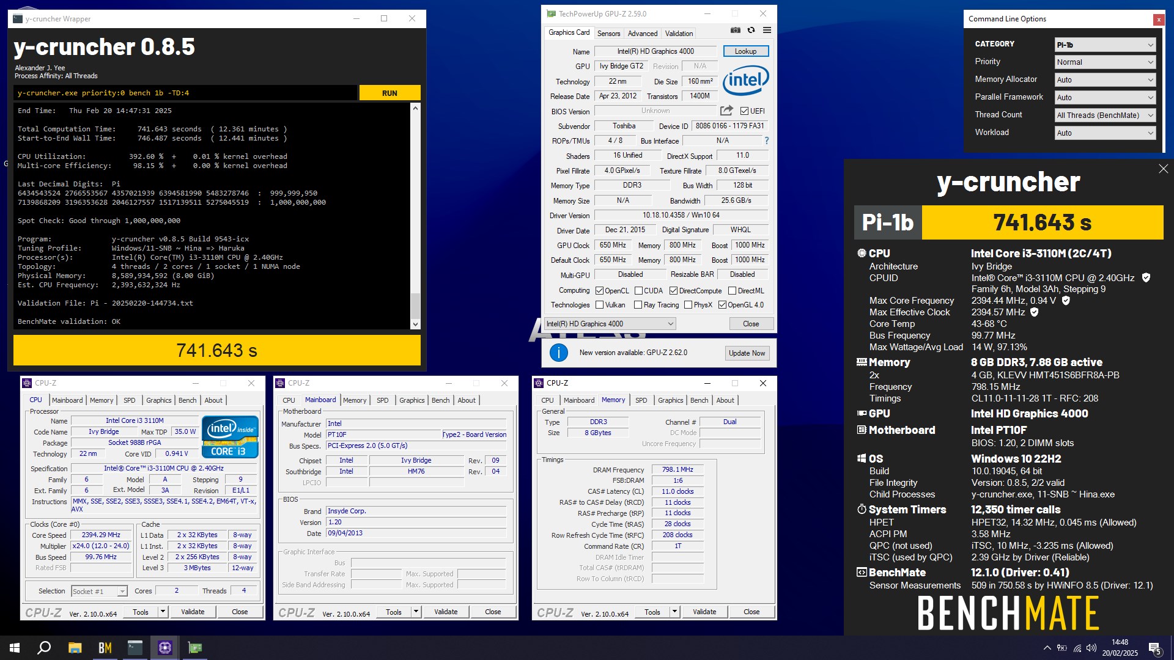Viewport: 1174px width, 660px height.
Task: Toggle the OpenGL 4.0 checkbox
Action: (x=722, y=305)
